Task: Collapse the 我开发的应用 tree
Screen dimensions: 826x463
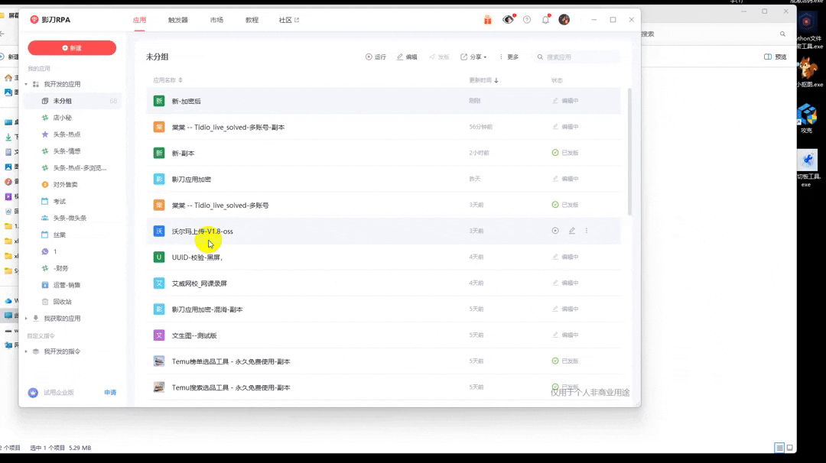Action: click(26, 84)
